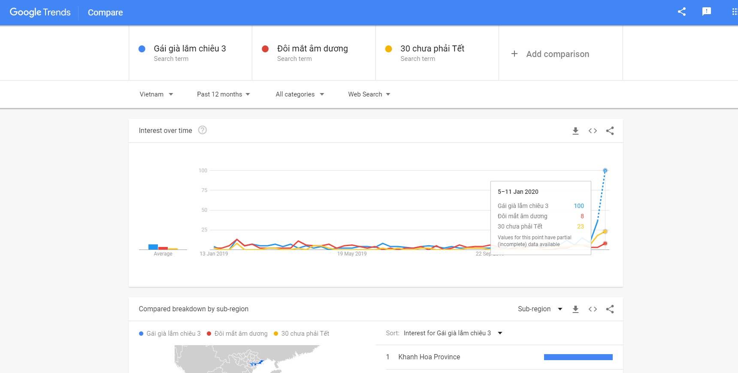This screenshot has height=373, width=738.
Task: Open the Google apps grid icon
Action: click(x=734, y=12)
